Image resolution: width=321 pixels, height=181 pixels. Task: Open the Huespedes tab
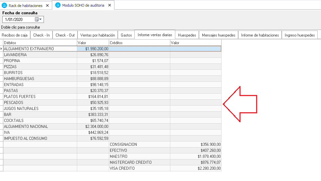pos(187,35)
